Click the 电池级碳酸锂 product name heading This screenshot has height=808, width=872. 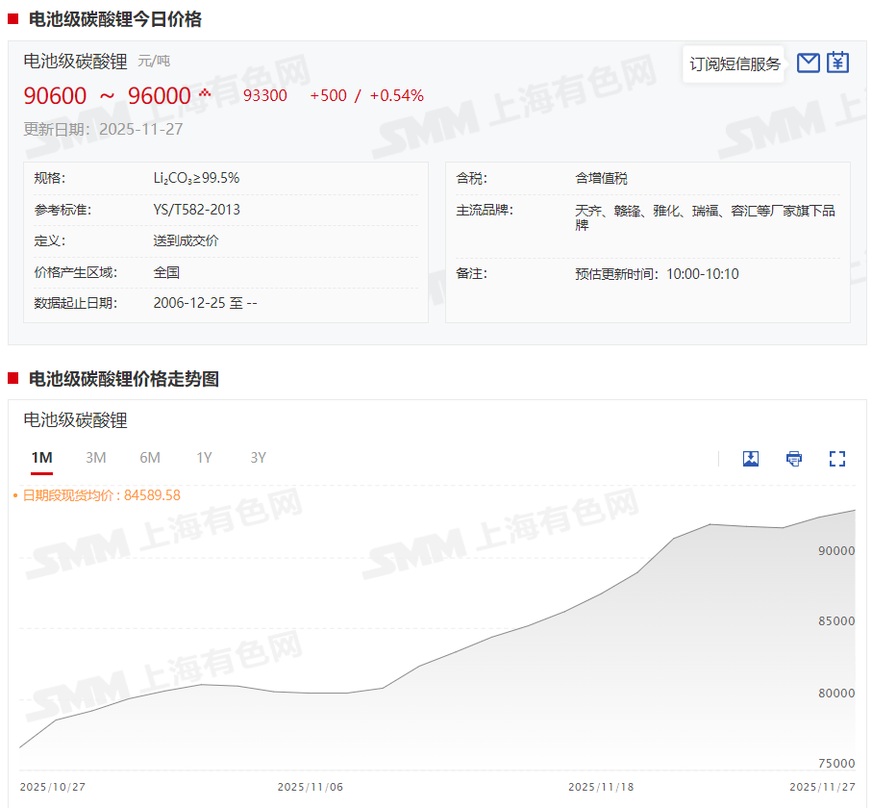pyautogui.click(x=75, y=62)
